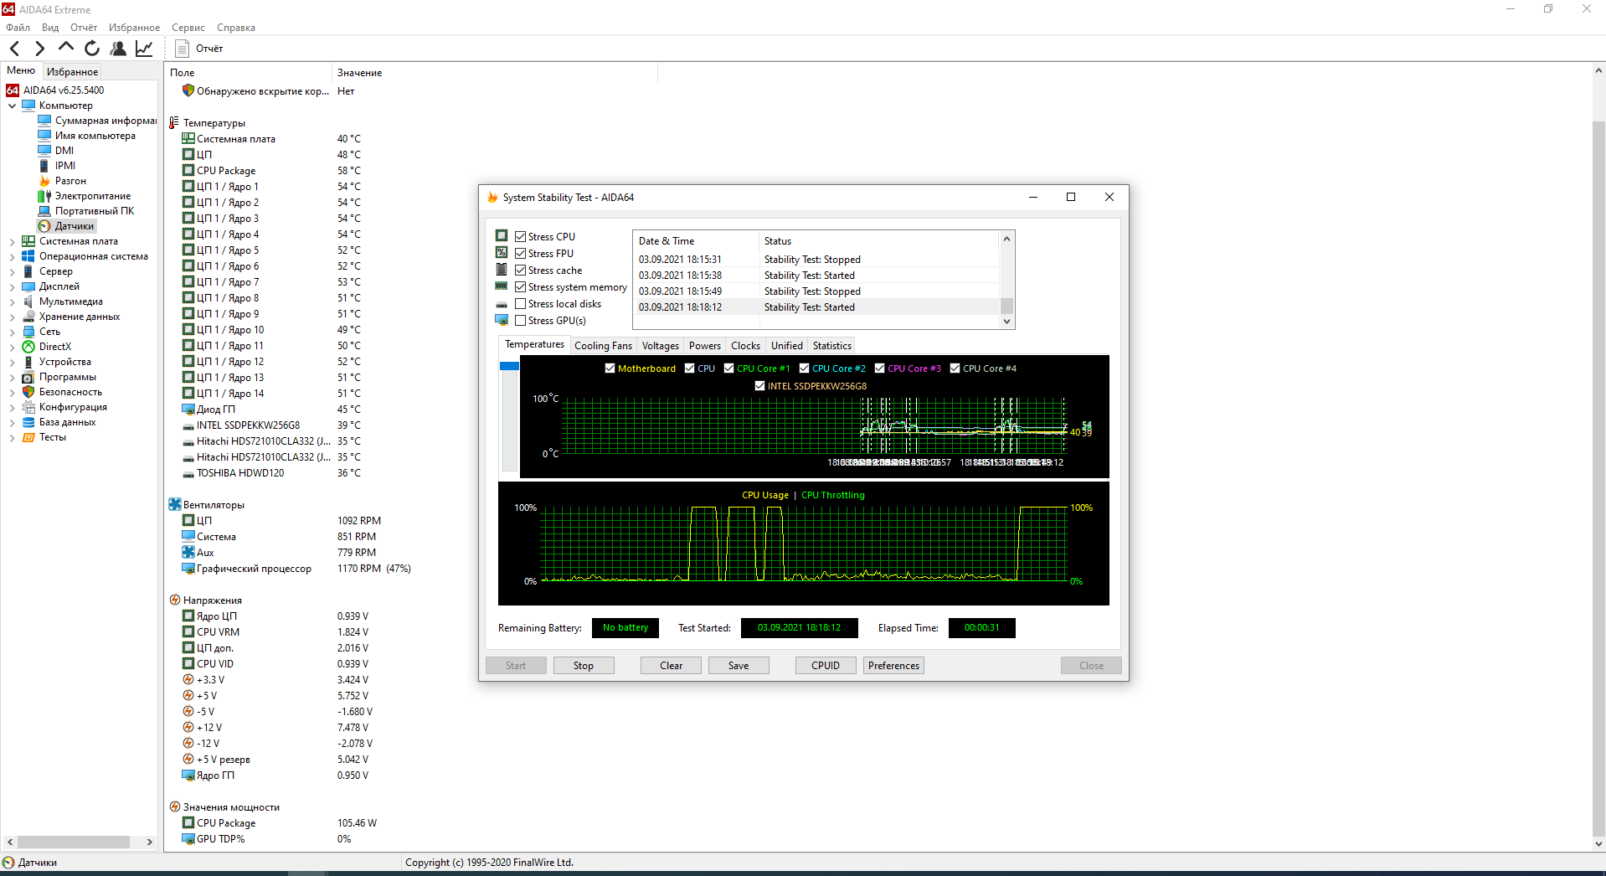1606x876 pixels.
Task: Hide Motherboard temperature in graph
Action: (x=610, y=368)
